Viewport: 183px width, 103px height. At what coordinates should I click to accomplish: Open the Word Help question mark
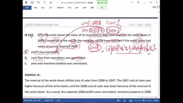click(x=132, y=2)
